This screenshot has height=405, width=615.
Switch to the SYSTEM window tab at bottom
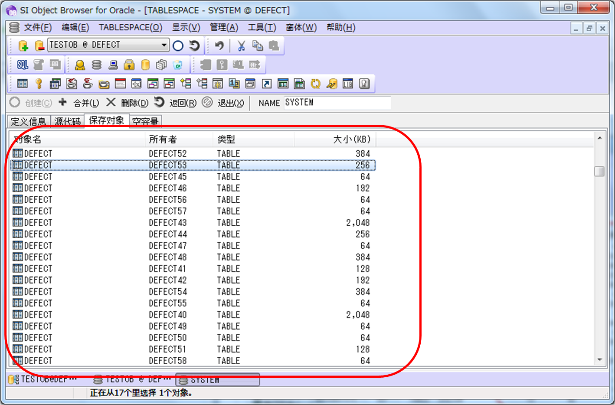218,380
